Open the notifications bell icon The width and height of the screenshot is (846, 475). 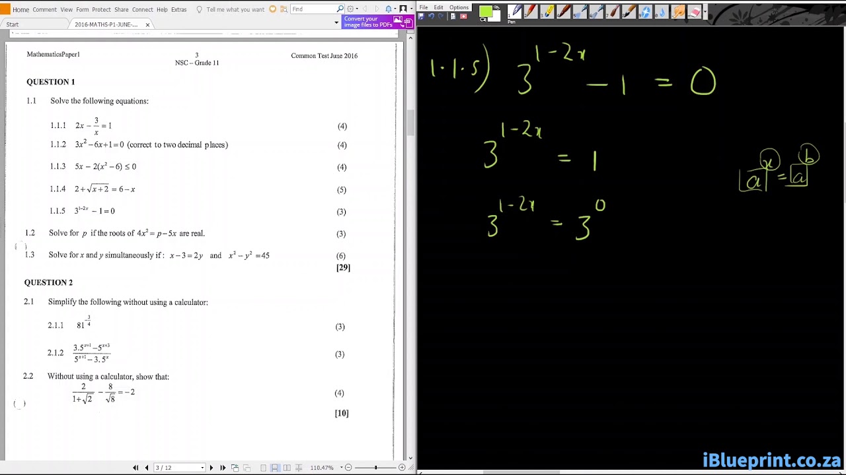389,9
